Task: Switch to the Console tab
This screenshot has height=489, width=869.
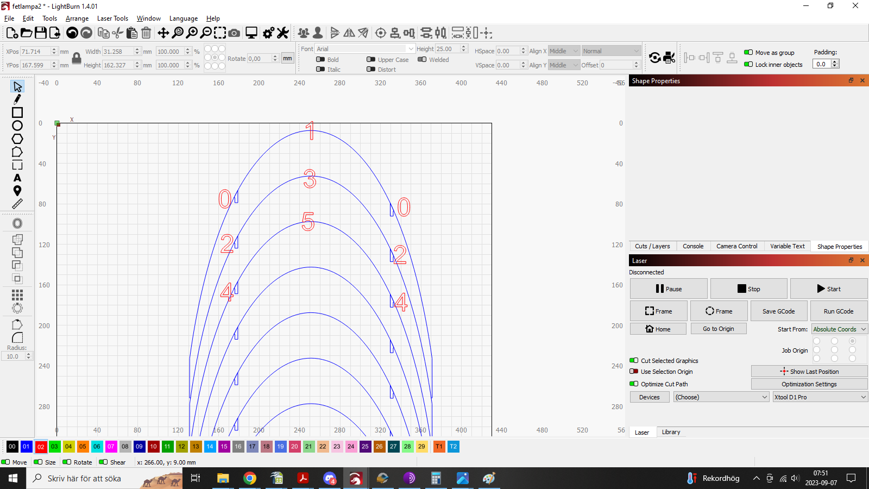Action: tap(693, 246)
